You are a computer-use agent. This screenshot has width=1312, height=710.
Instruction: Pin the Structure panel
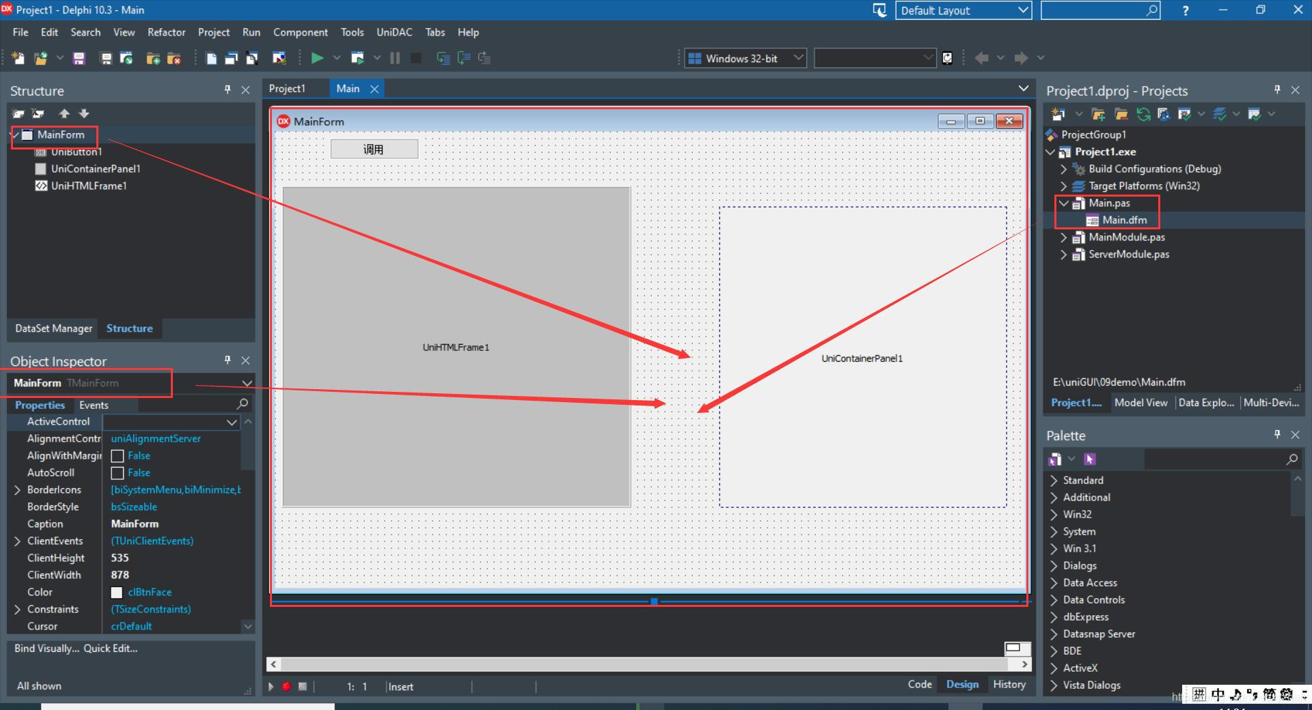tap(228, 89)
